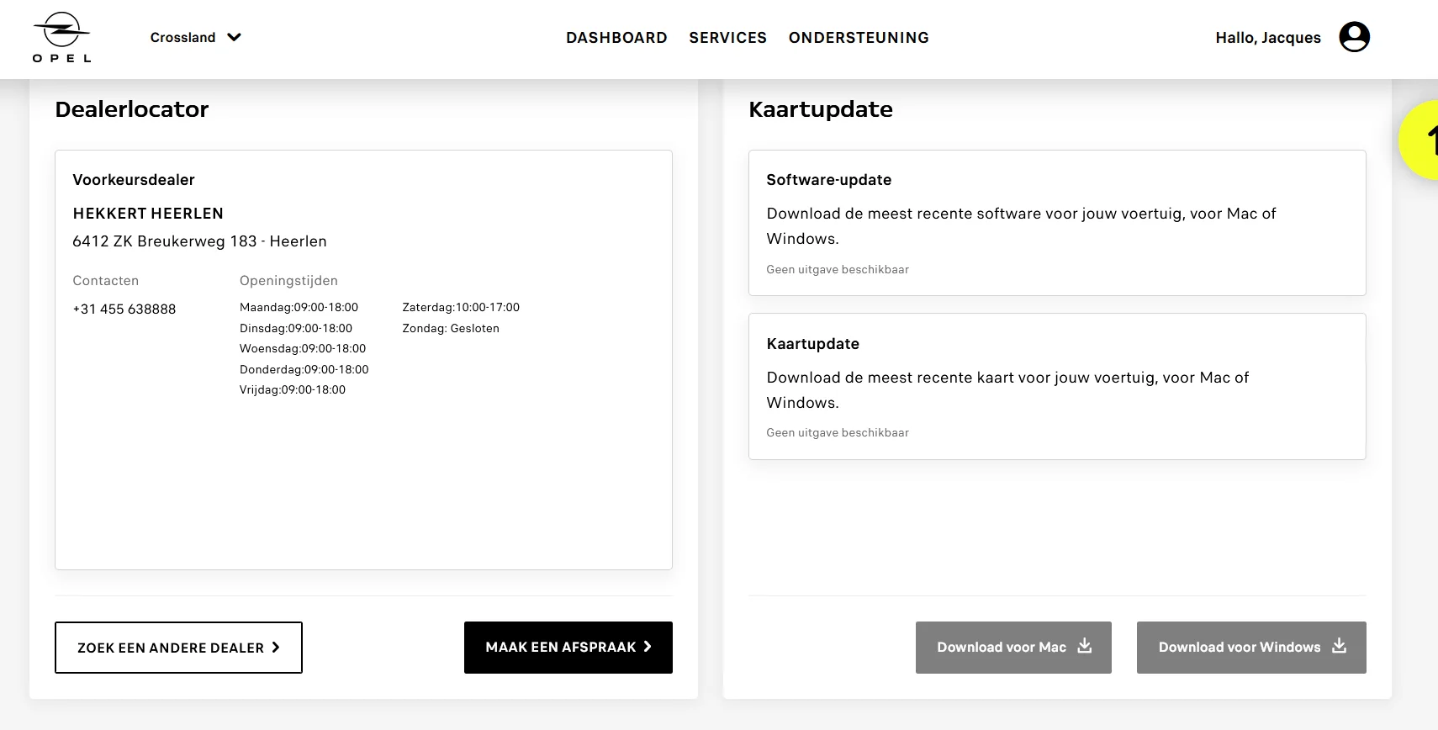Click the arrow in Maak een afspraak
The height and width of the screenshot is (730, 1438).
(x=648, y=647)
